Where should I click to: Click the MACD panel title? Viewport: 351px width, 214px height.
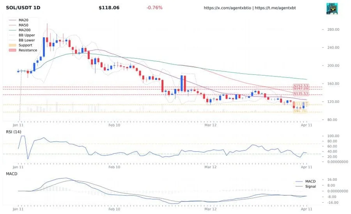coord(12,174)
